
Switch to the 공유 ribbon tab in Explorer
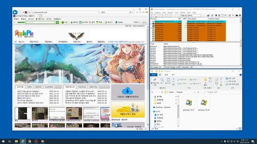[x=166, y=75]
